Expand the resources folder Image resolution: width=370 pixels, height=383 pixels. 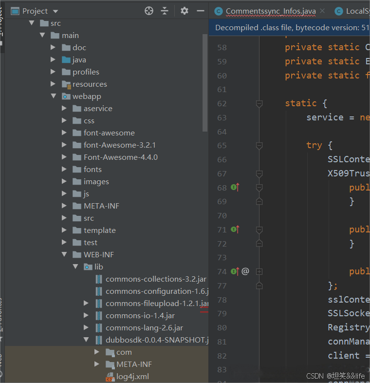pos(53,84)
